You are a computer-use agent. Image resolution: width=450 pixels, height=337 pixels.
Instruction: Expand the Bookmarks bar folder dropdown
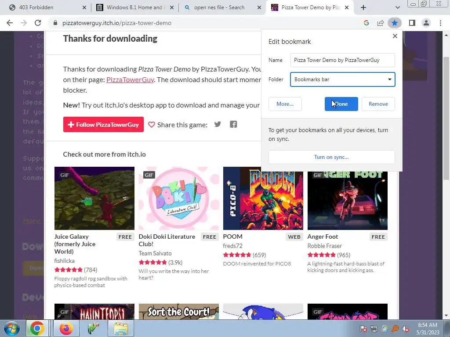pos(342,79)
